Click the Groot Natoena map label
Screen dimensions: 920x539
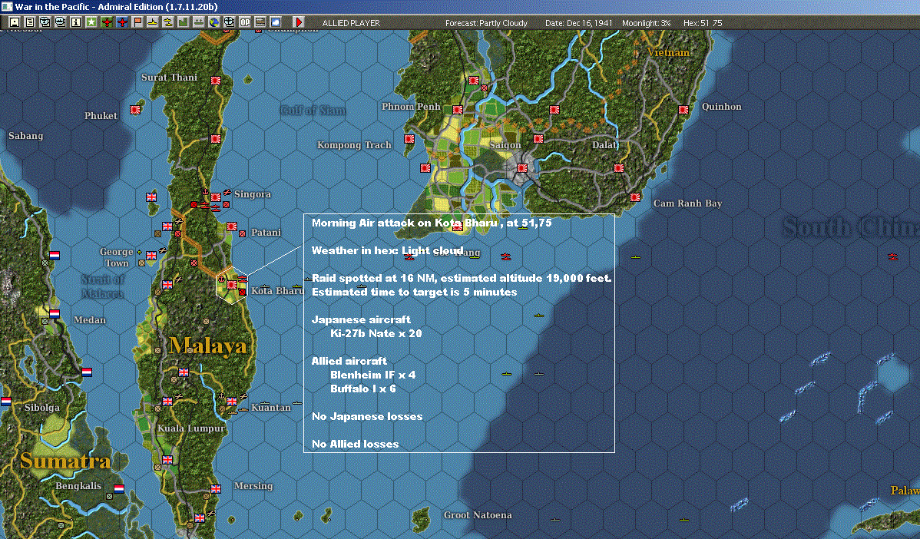[478, 515]
